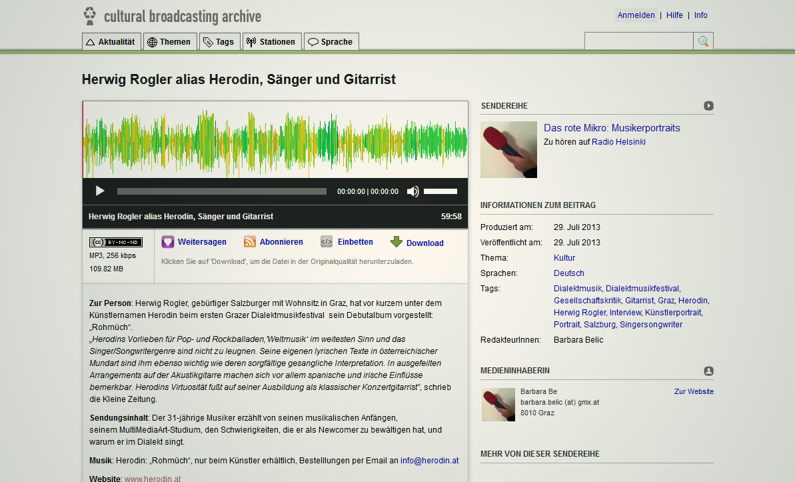
Task: Open the Gesellschaftskritik tag
Action: tap(587, 301)
